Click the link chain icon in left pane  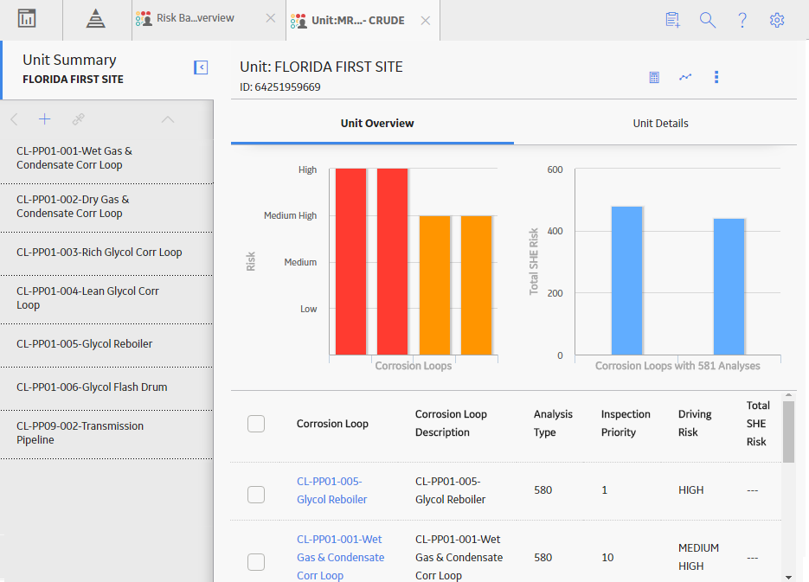coord(78,119)
